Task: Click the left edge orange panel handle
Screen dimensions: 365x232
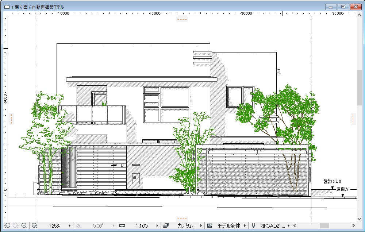Action: (11, 119)
